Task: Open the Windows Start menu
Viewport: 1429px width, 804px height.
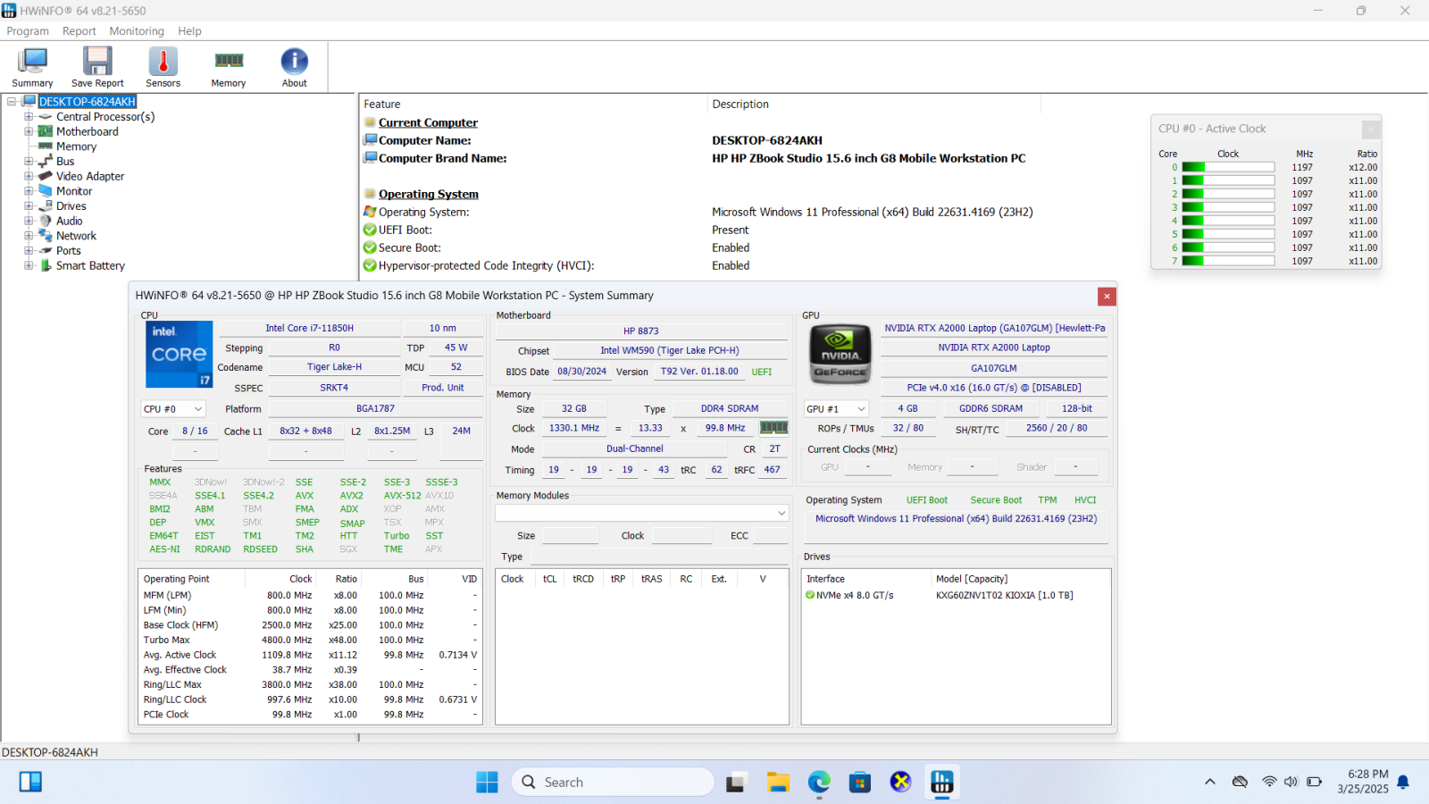Action: click(x=487, y=783)
